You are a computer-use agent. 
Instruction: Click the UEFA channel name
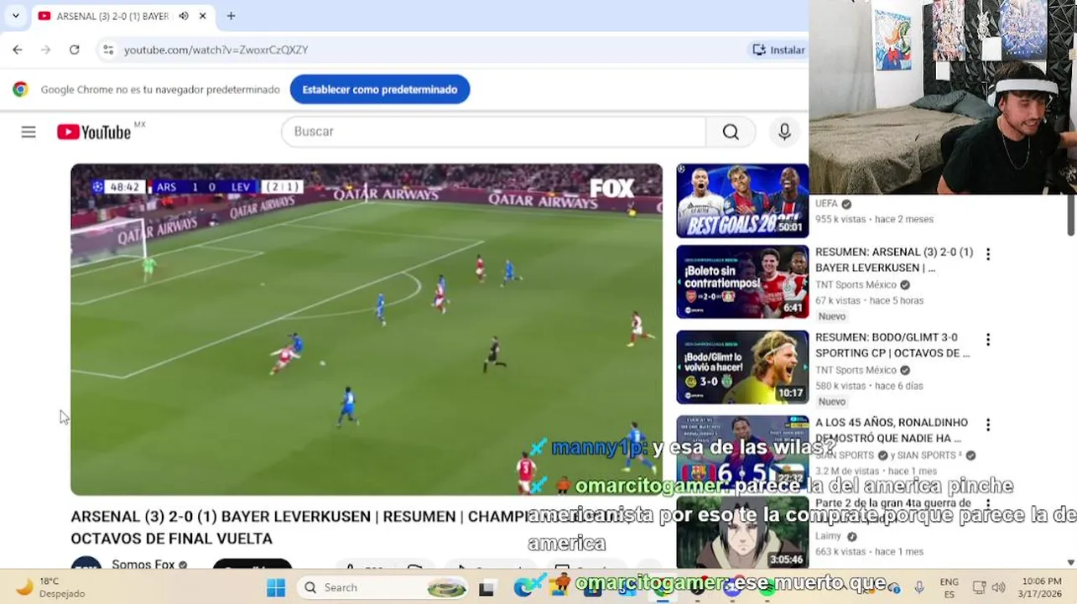826,204
